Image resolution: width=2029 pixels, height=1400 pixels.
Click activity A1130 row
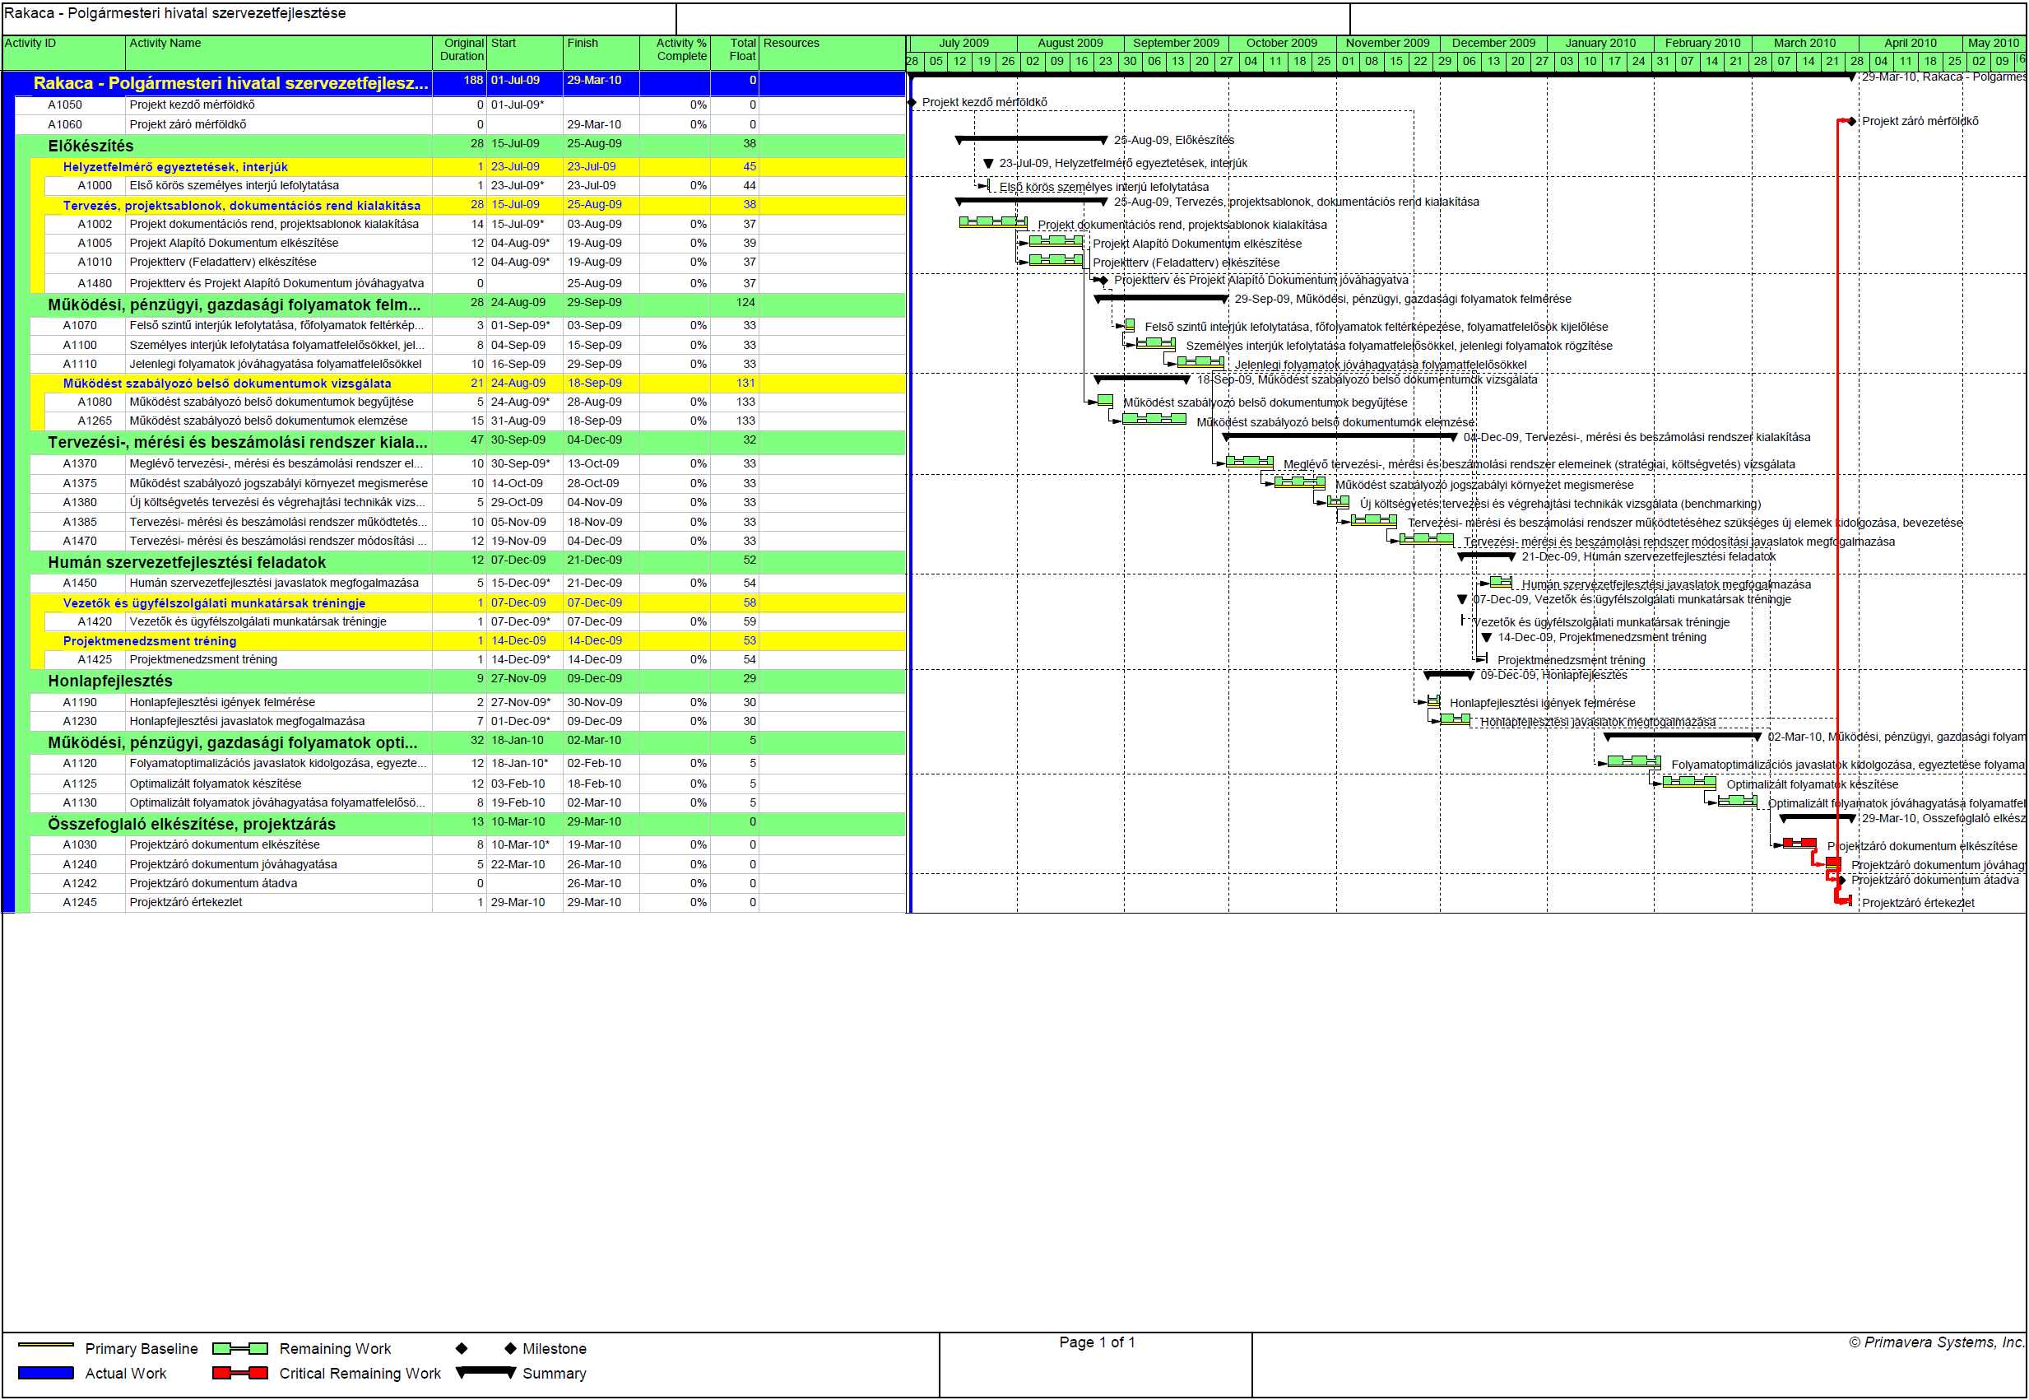(468, 802)
